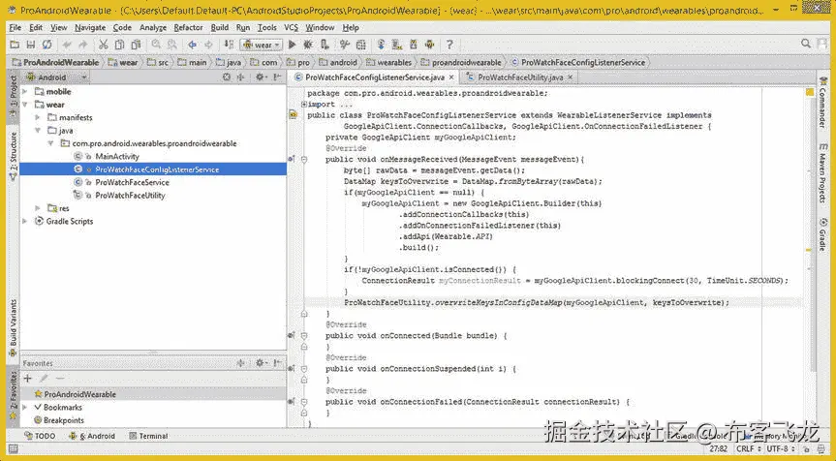Toggle the Gradle side tool window
836x461 pixels.
tap(823, 234)
